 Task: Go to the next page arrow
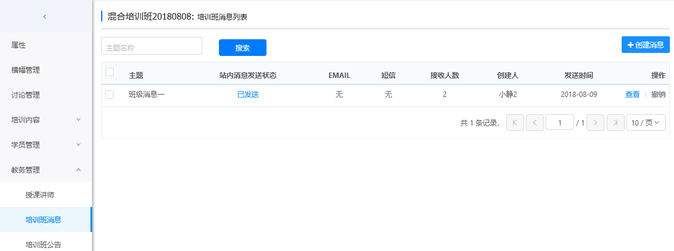tap(596, 123)
